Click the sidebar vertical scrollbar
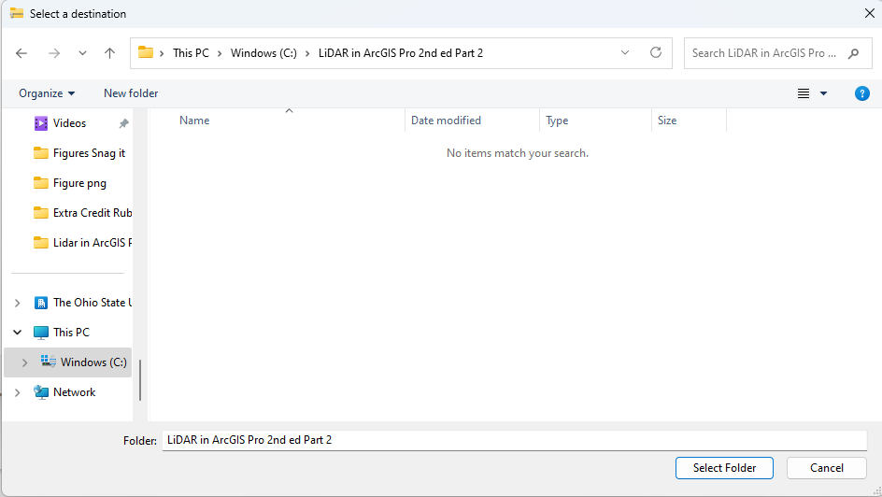Image resolution: width=882 pixels, height=497 pixels. (140, 380)
